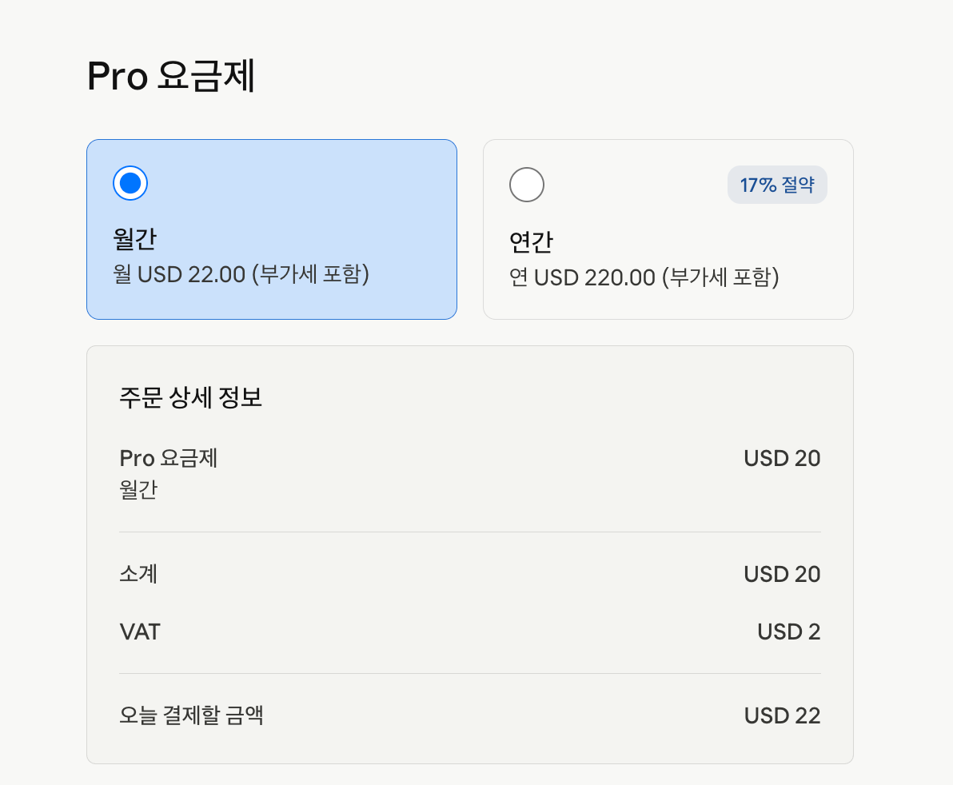Click the USD 20 subtotal amount beside 소계
This screenshot has width=953, height=785.
pyautogui.click(x=782, y=574)
